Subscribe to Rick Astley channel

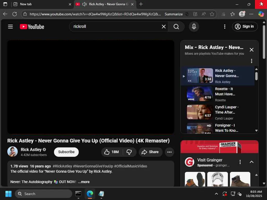pos(66,152)
